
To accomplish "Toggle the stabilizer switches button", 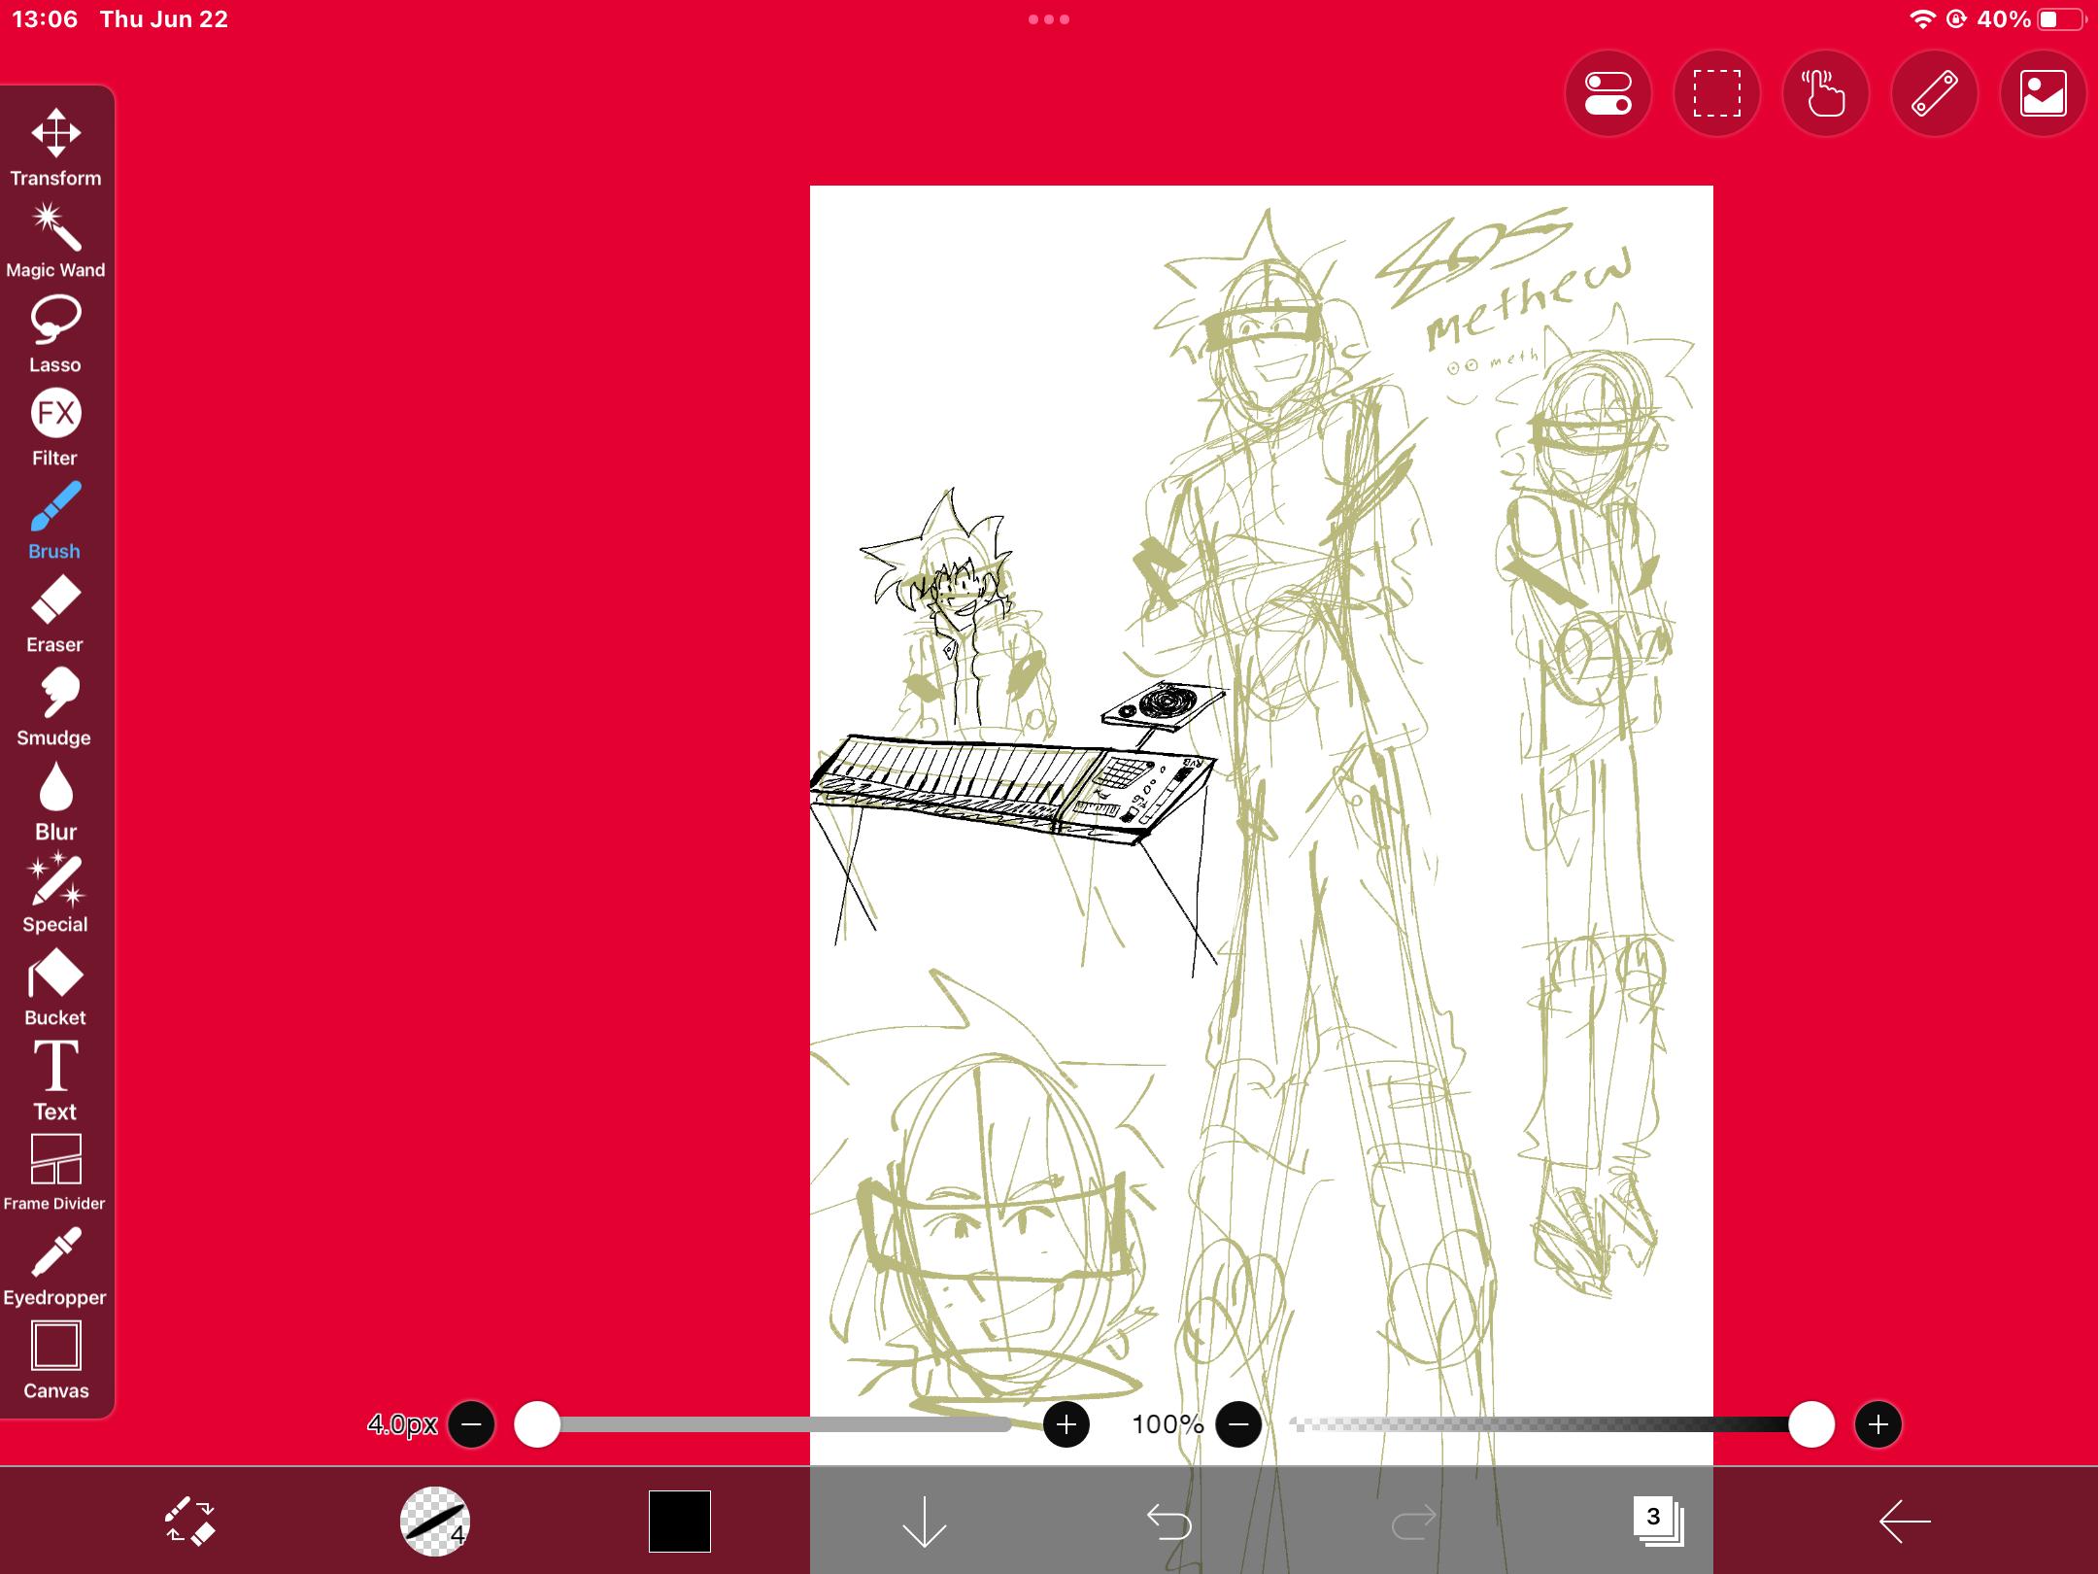I will click(x=1608, y=94).
